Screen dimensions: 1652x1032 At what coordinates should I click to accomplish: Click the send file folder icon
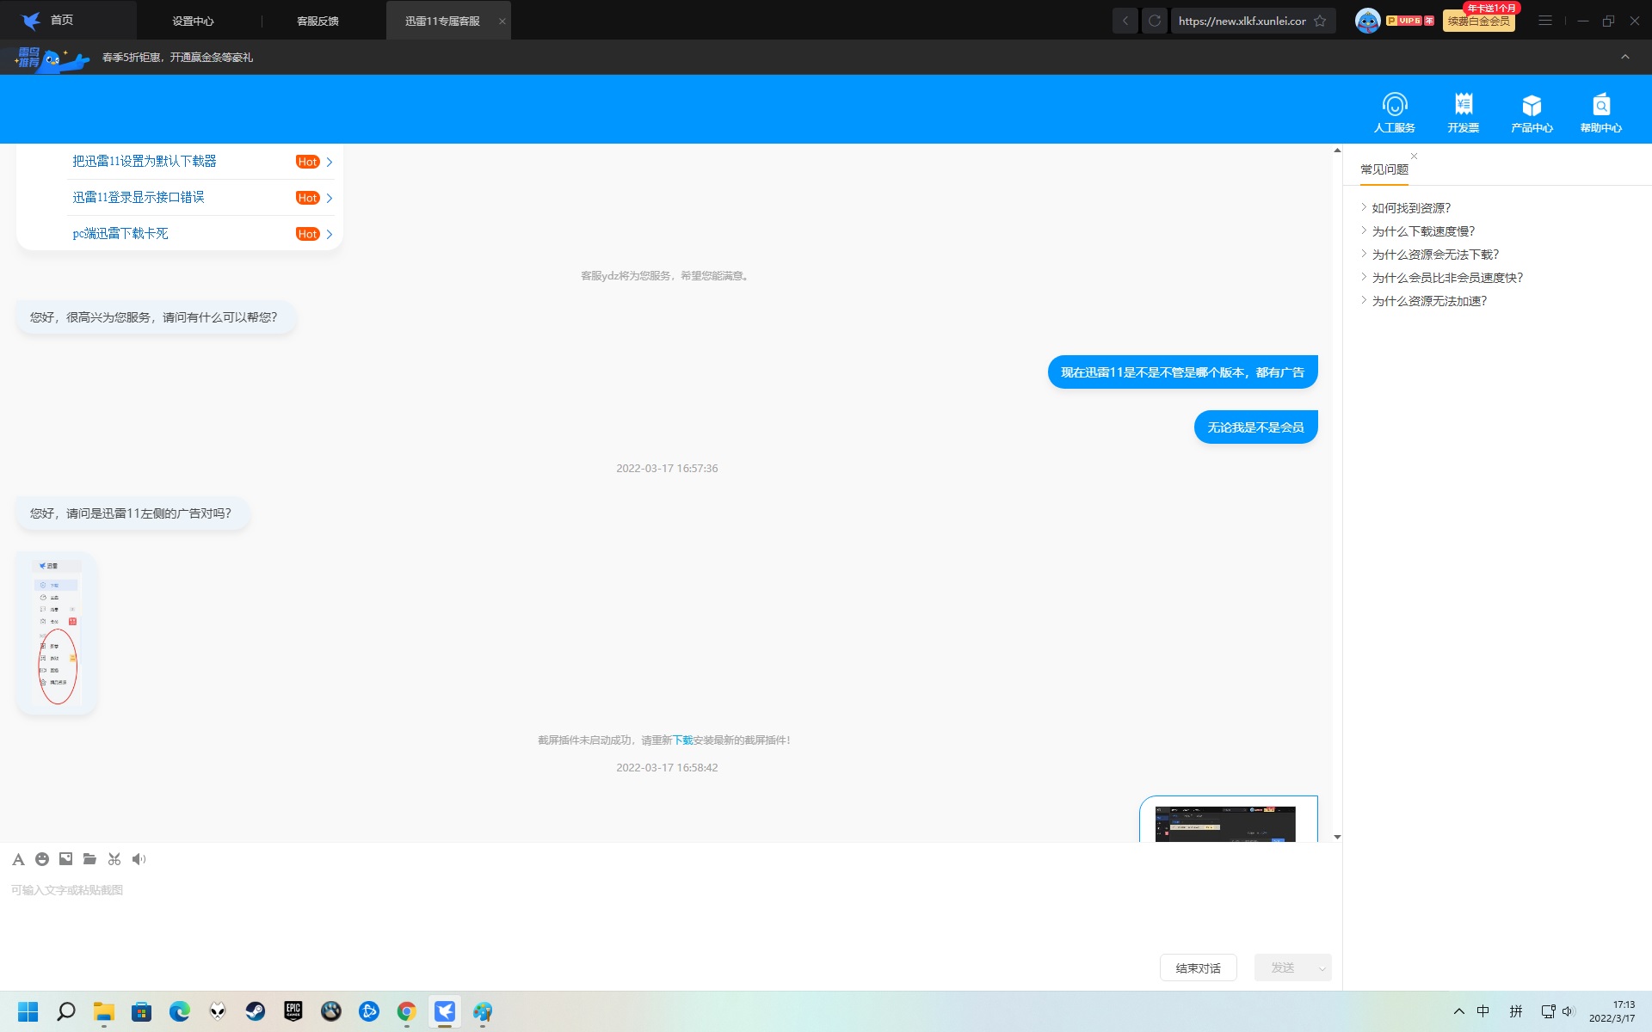(x=89, y=859)
